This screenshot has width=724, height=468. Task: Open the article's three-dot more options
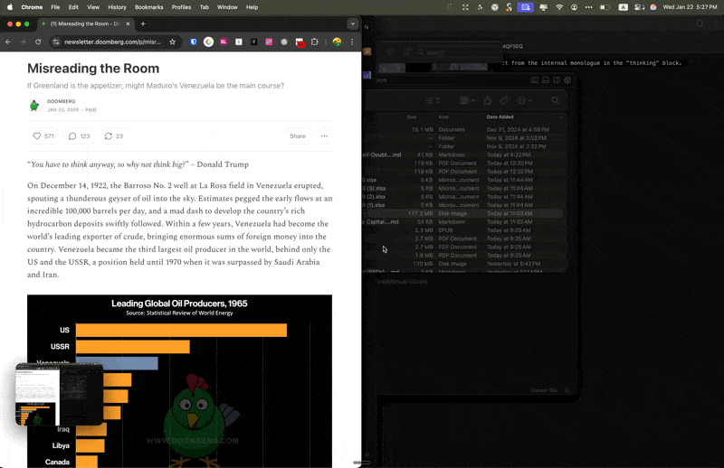click(324, 136)
